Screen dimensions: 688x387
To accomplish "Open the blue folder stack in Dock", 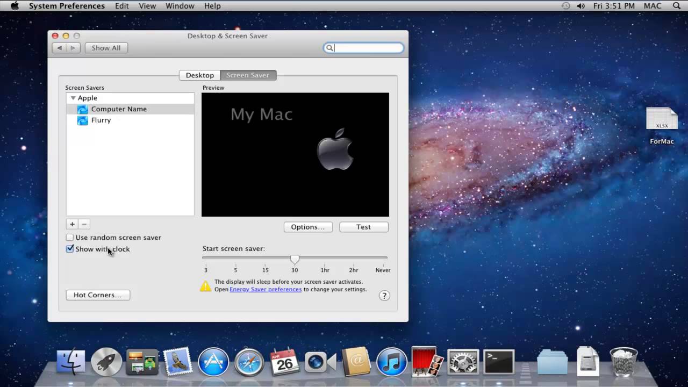I will click(552, 362).
